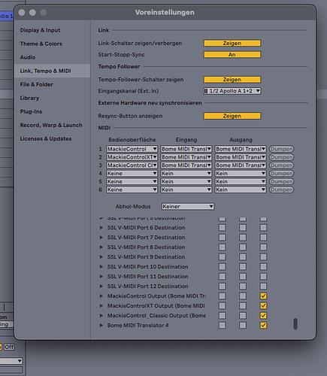The image size is (327, 376).
Task: Toggle Zeigen button for Link-Schalter zeigen/verbergen
Action: click(x=232, y=43)
